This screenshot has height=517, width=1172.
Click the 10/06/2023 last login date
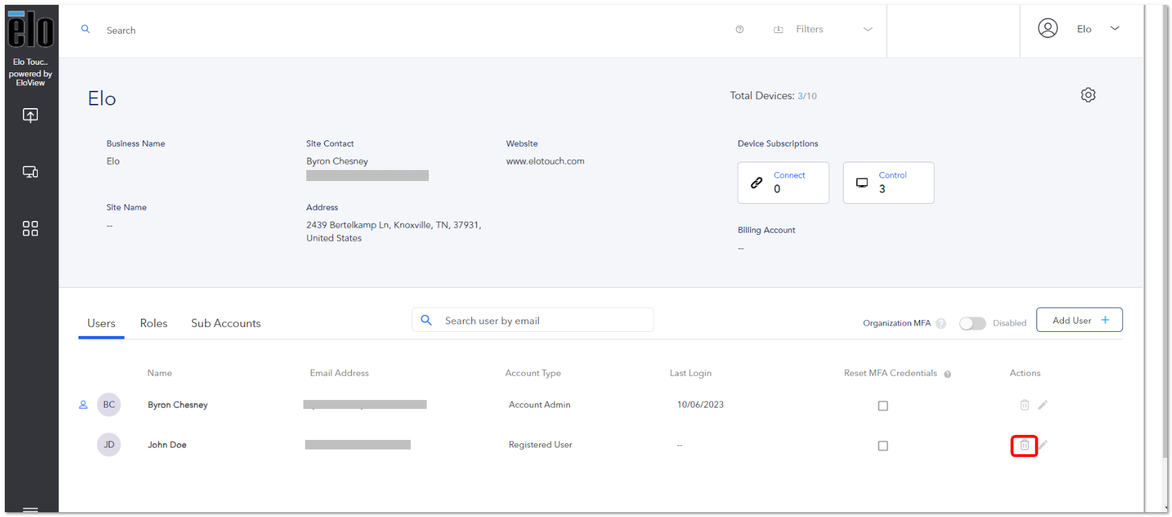(701, 405)
